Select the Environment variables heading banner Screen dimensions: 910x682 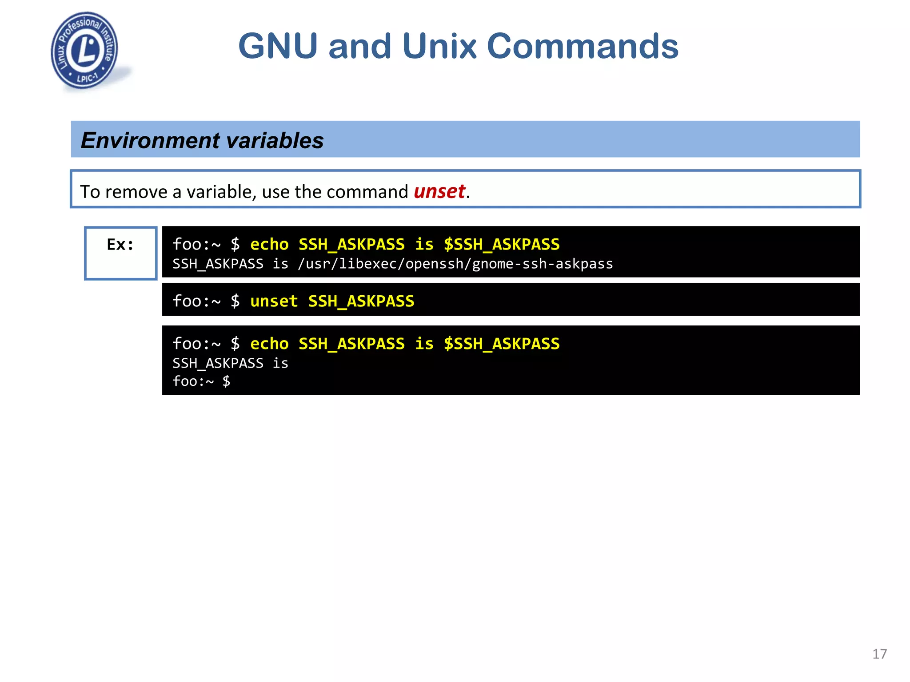coord(465,139)
